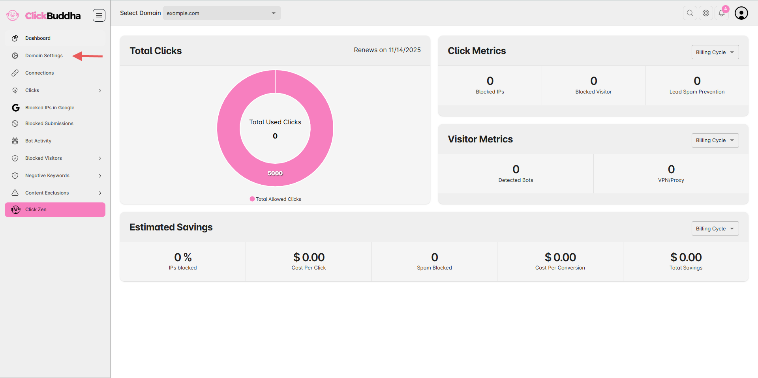Click the search magnifier icon

(x=690, y=13)
